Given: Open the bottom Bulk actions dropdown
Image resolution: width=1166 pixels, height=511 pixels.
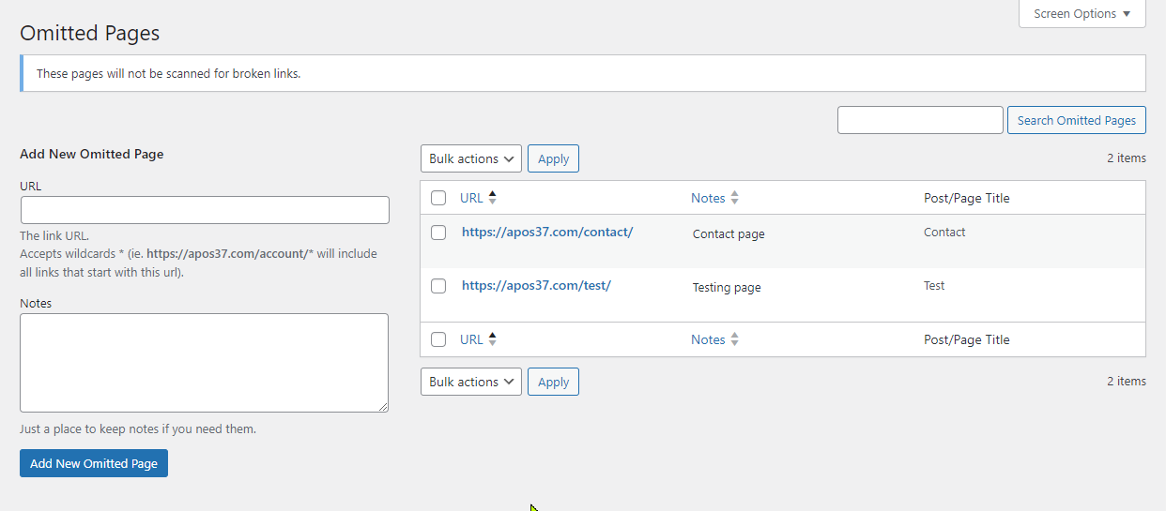Looking at the screenshot, I should click(x=471, y=382).
